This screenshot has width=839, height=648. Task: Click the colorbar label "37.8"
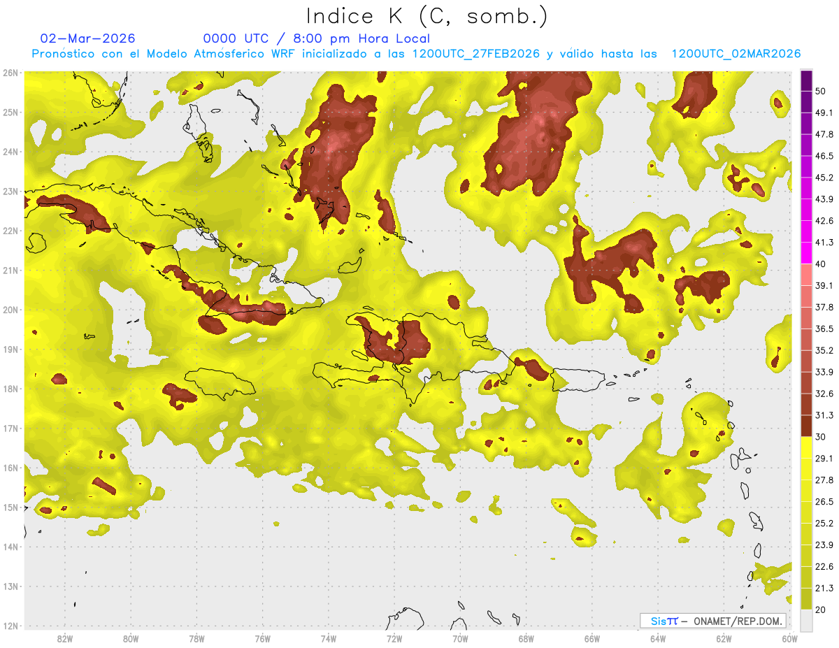(824, 307)
